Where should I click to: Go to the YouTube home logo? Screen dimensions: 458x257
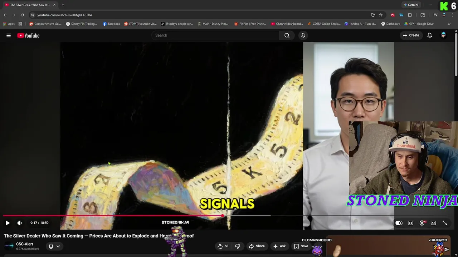coord(28,35)
